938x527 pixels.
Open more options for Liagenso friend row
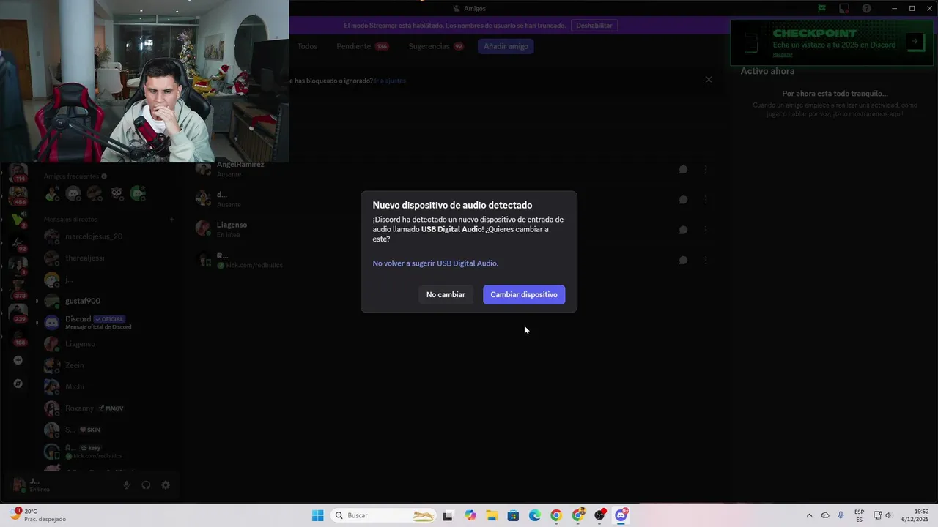point(706,230)
